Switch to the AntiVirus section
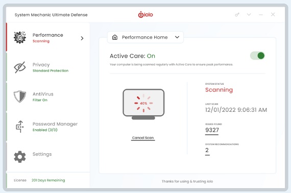Screen dimensions: 291x193 (43, 94)
